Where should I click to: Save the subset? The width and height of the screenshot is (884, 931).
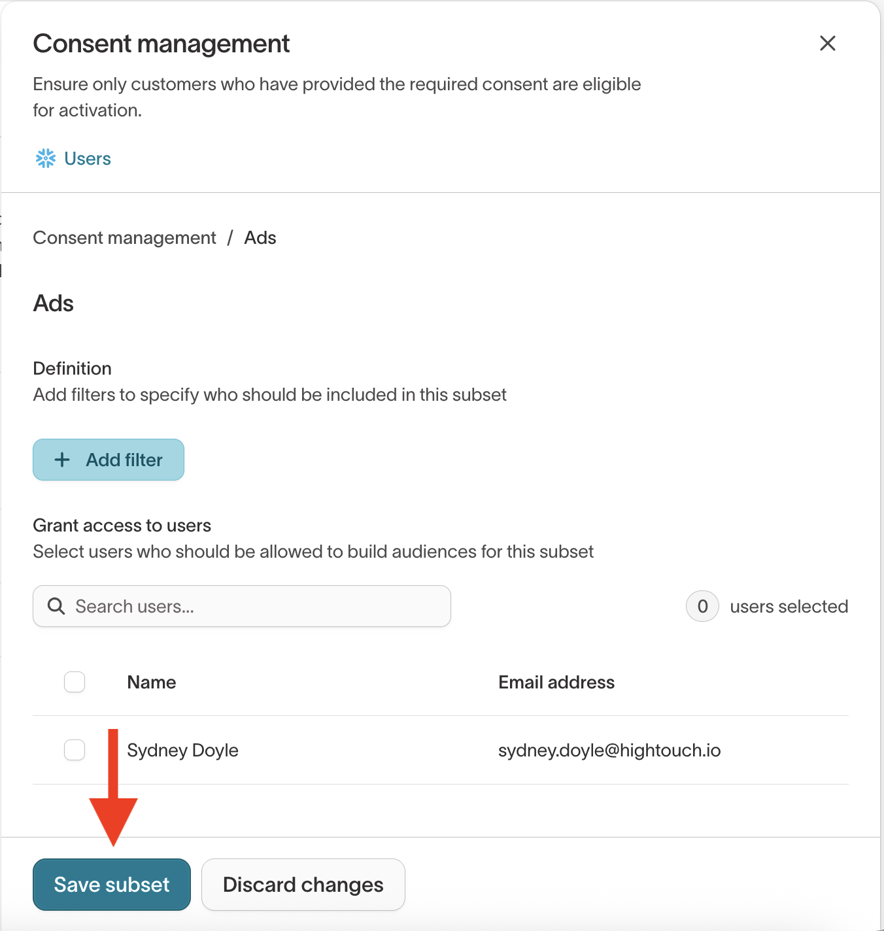112,885
